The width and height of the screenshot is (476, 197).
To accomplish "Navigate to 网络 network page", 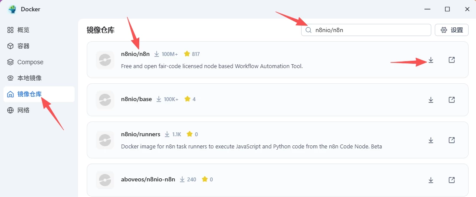I will [23, 110].
